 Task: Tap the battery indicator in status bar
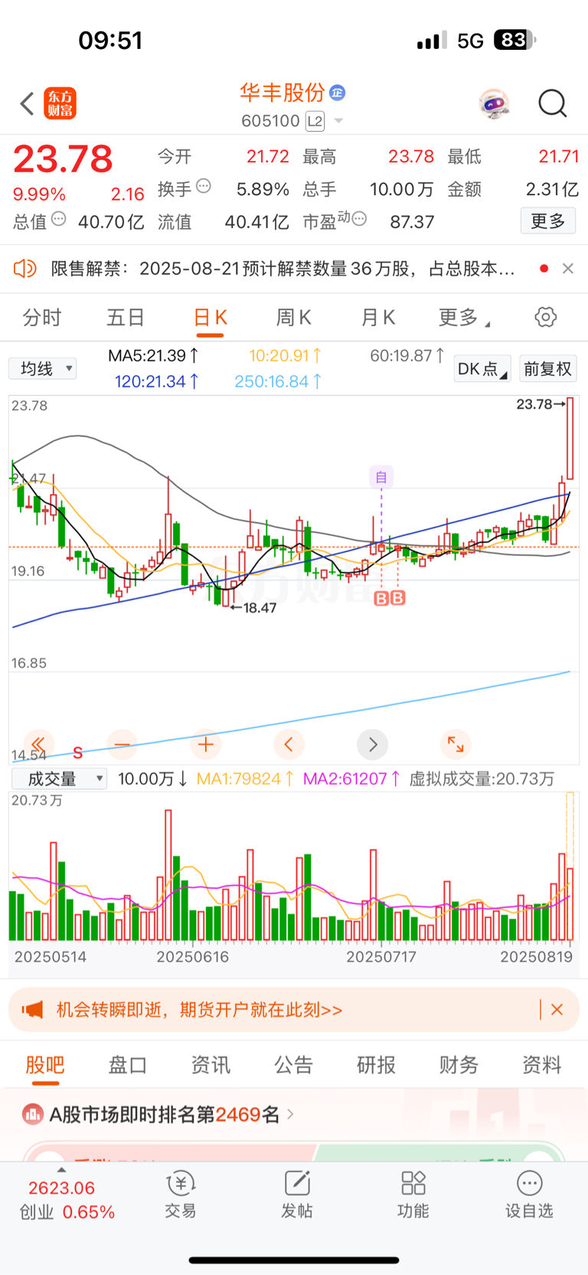coord(515,40)
